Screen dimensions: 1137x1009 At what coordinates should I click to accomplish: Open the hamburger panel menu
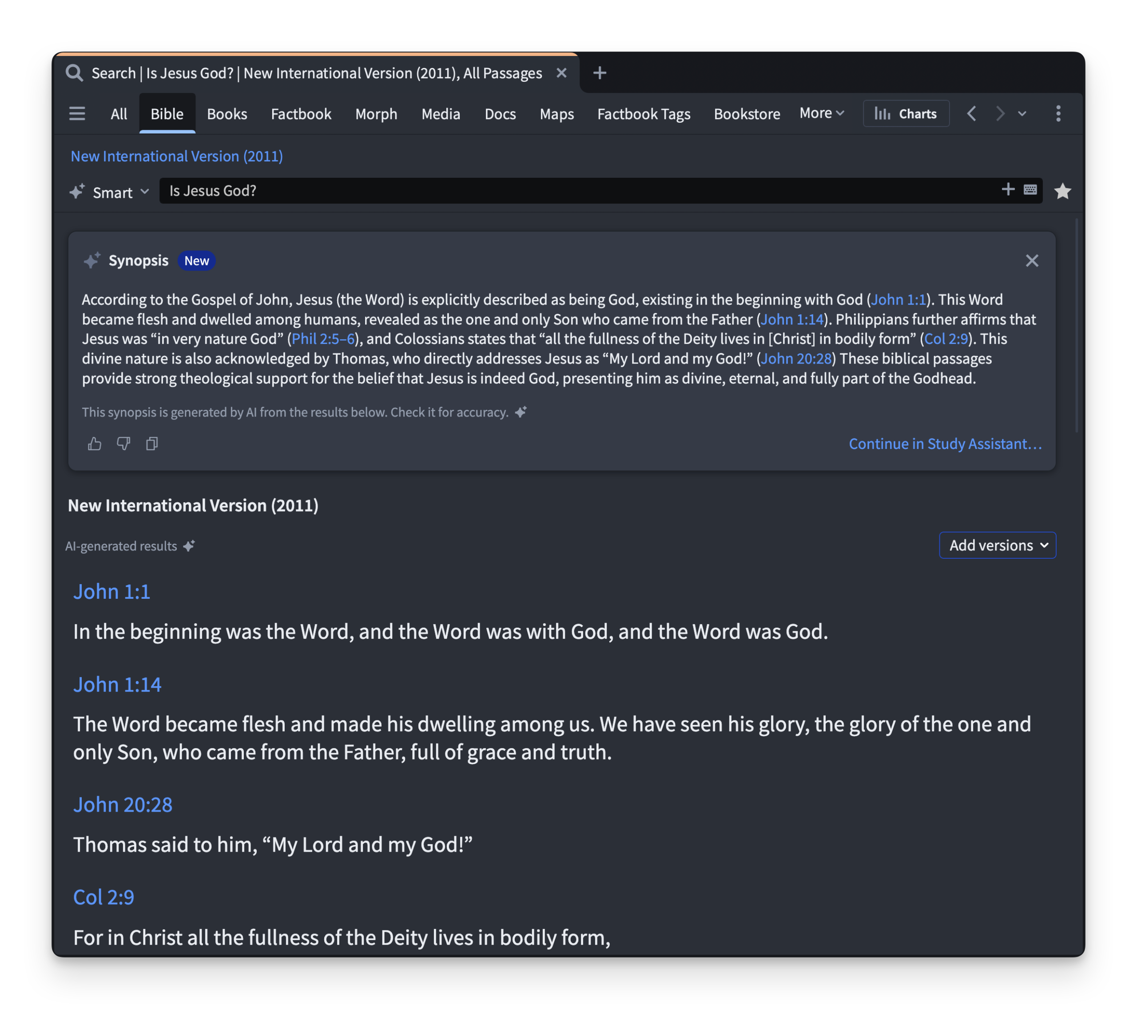point(77,114)
